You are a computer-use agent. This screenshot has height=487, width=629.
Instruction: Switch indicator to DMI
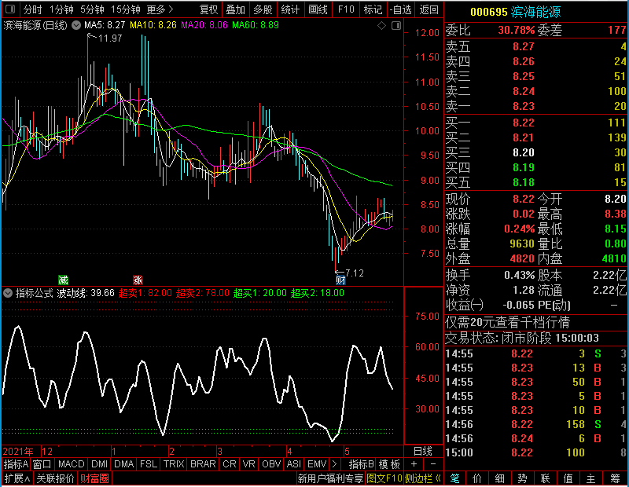(99, 464)
